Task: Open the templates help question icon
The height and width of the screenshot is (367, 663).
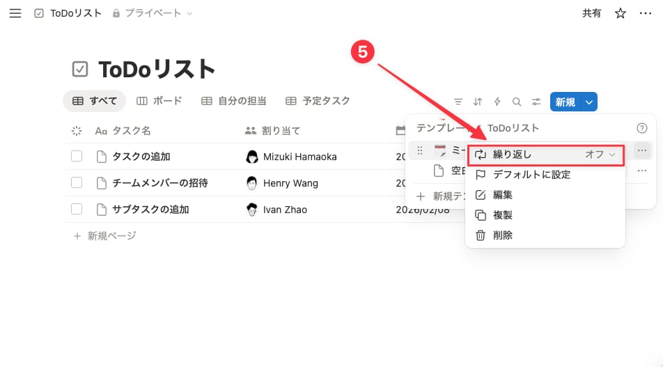Action: (641, 128)
